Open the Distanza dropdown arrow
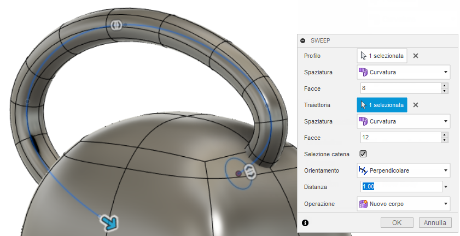This screenshot has height=236, width=460. [x=446, y=187]
